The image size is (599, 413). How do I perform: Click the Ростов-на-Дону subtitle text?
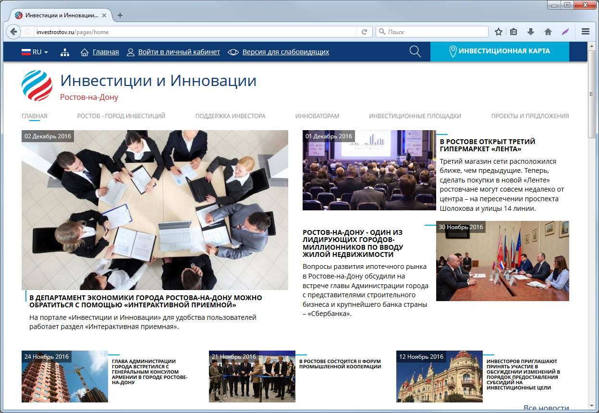pyautogui.click(x=89, y=97)
